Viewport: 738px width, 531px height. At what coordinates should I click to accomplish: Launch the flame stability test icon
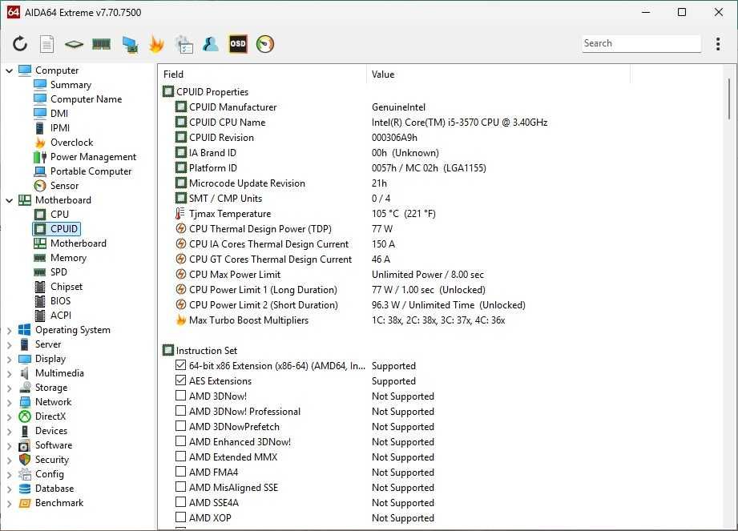pyautogui.click(x=157, y=44)
